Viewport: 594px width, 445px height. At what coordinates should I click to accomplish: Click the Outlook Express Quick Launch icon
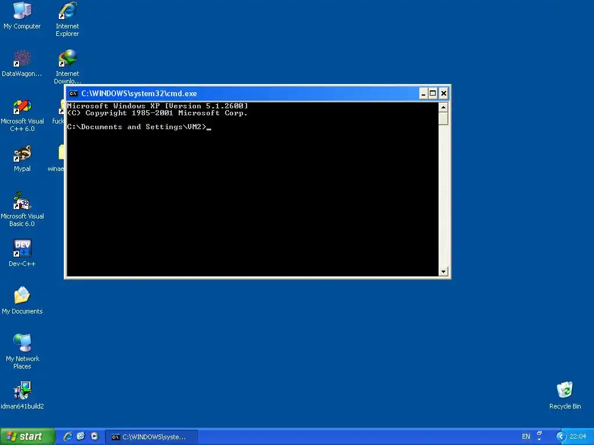[81, 436]
